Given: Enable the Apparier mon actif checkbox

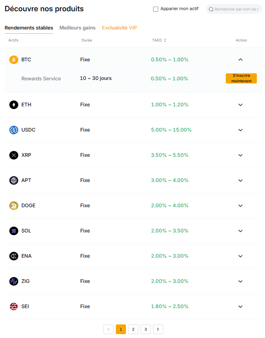Looking at the screenshot, I should pyautogui.click(x=156, y=9).
